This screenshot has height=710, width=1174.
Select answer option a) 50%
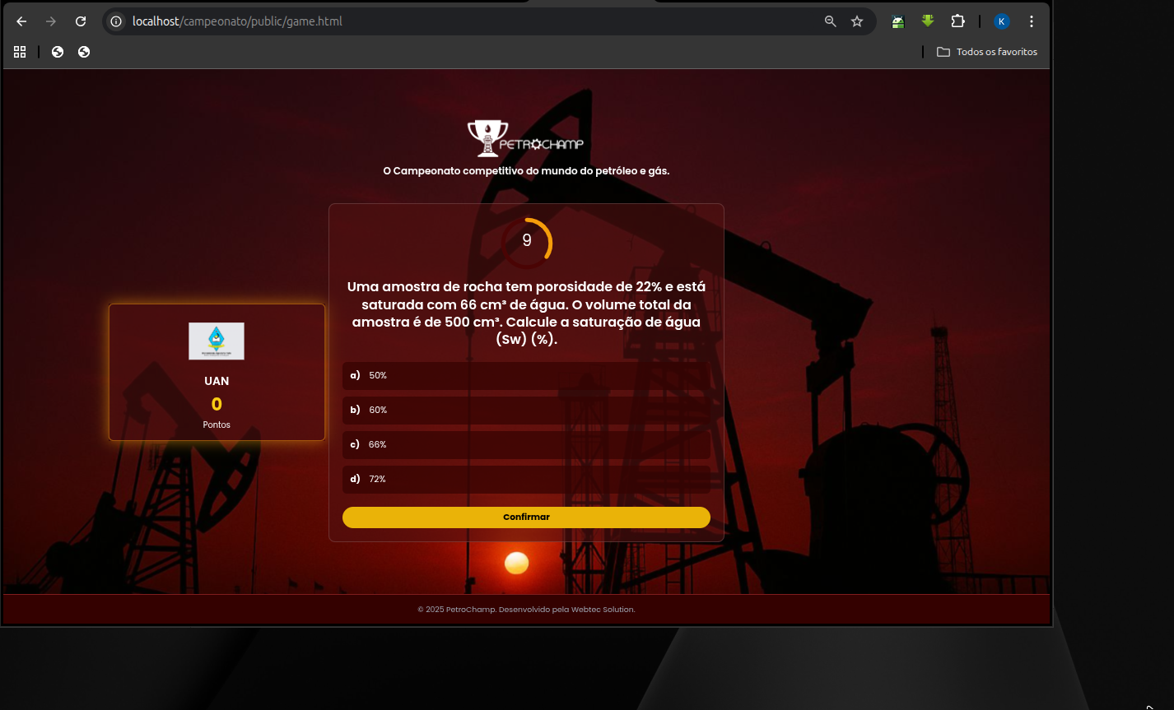tap(526, 375)
